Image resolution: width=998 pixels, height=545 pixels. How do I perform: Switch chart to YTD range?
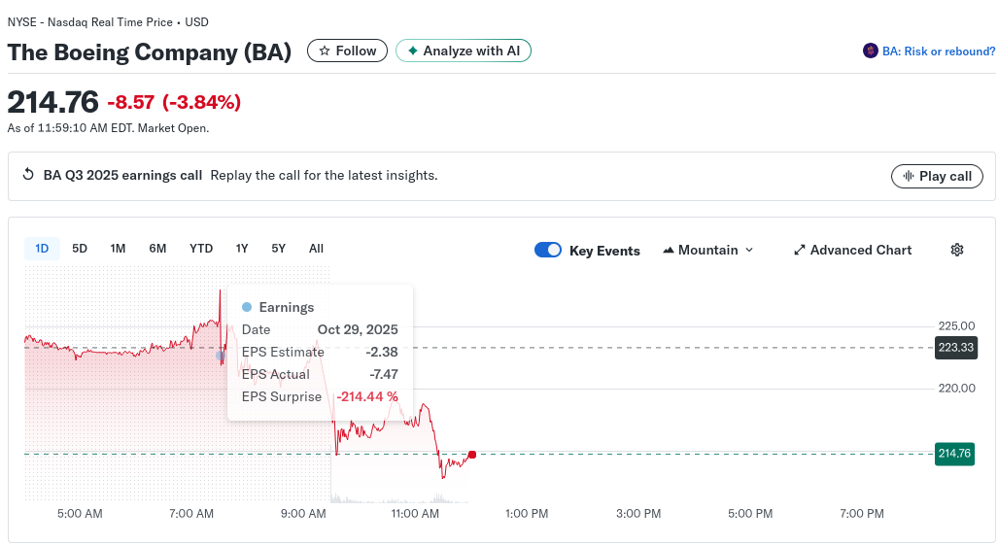point(201,249)
